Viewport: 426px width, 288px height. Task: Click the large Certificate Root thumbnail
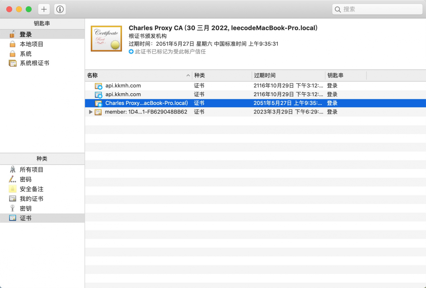[x=106, y=39]
